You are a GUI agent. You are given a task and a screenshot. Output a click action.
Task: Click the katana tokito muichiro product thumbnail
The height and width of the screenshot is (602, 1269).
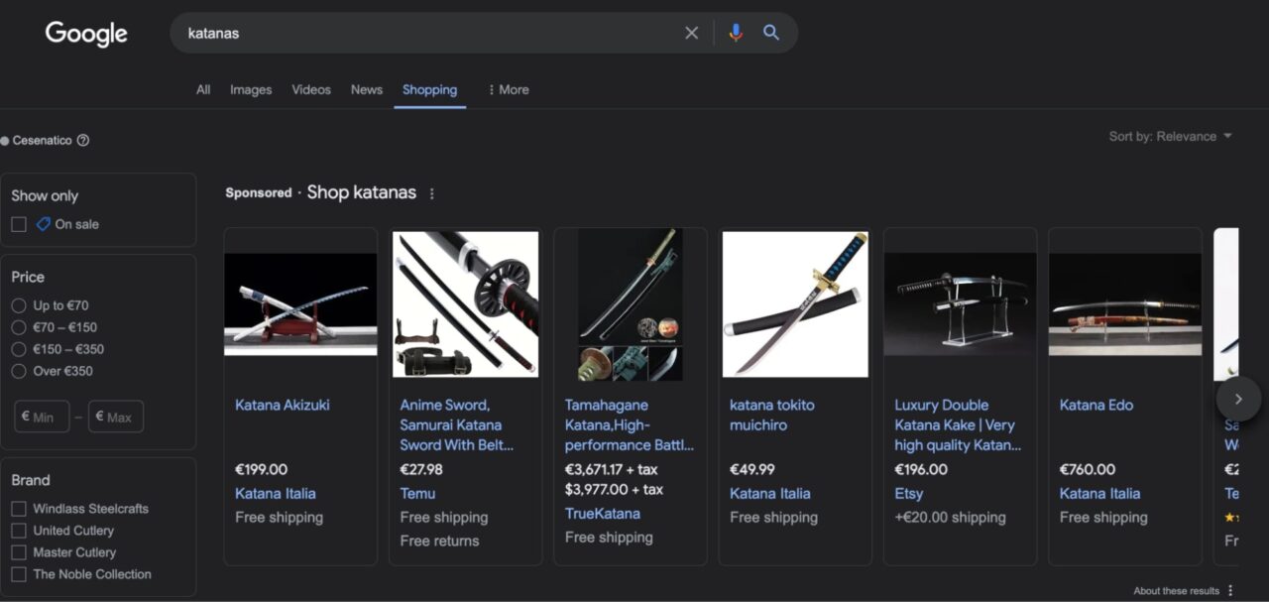794,303
